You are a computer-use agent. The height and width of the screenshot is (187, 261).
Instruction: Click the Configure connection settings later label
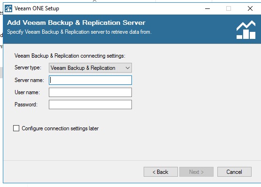coord(60,128)
